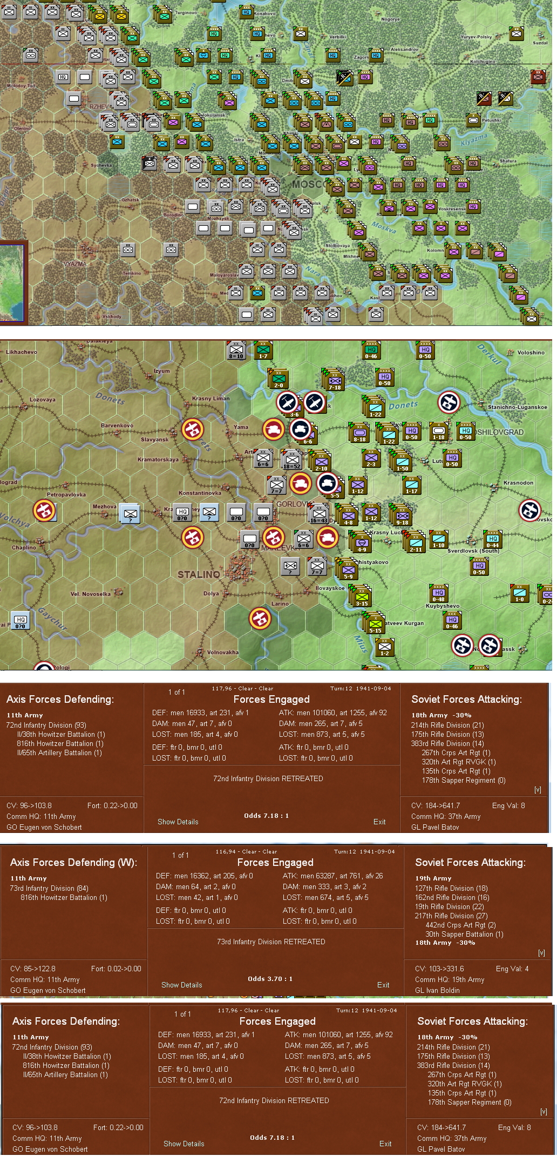Select the 1-0 cyan unit counter

(520, 593)
